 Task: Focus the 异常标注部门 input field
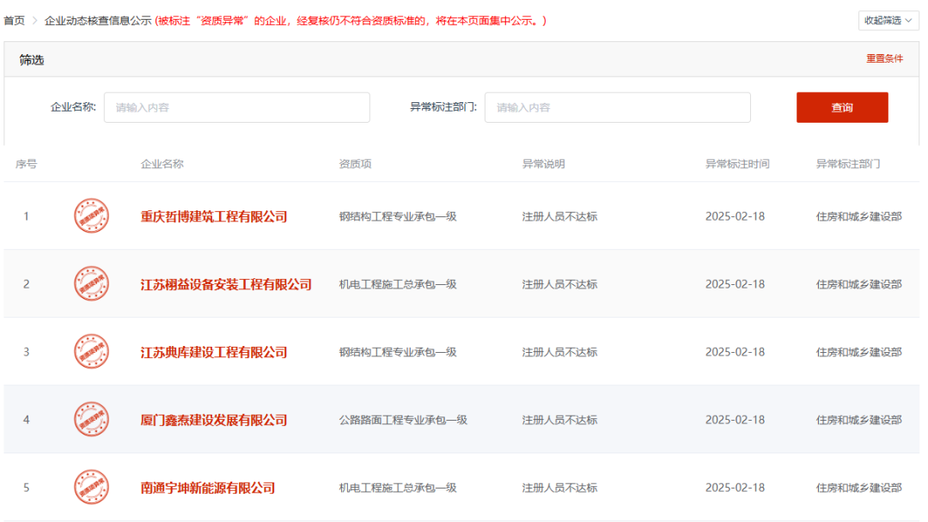tap(617, 107)
